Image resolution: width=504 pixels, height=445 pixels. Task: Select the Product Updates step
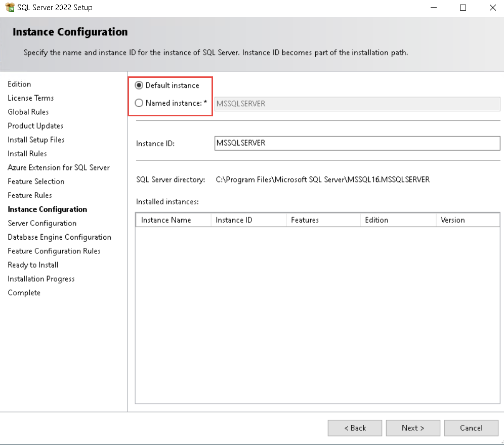[x=35, y=126]
